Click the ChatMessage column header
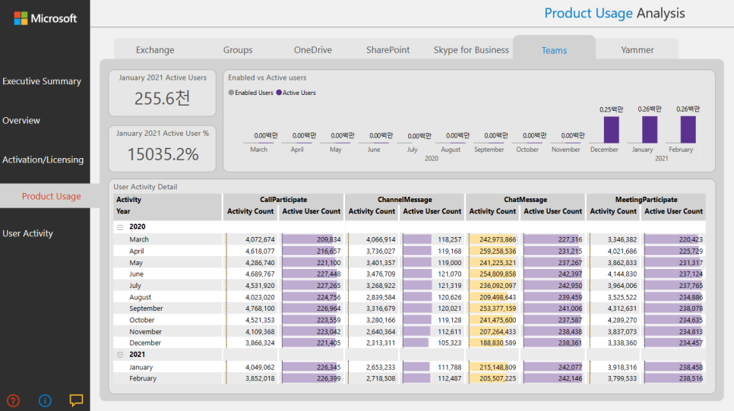The width and height of the screenshot is (734, 411). [525, 199]
